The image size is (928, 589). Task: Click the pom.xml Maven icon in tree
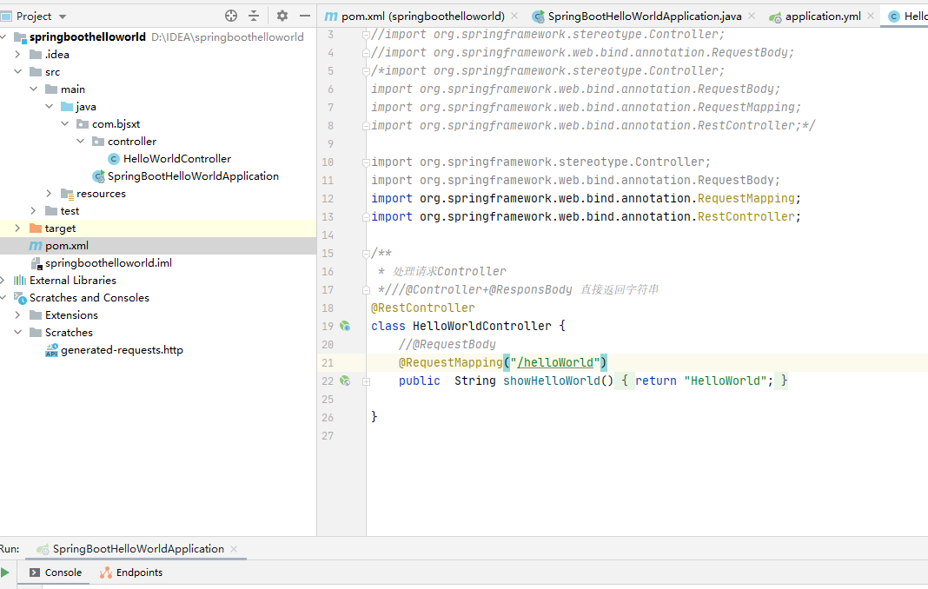36,246
